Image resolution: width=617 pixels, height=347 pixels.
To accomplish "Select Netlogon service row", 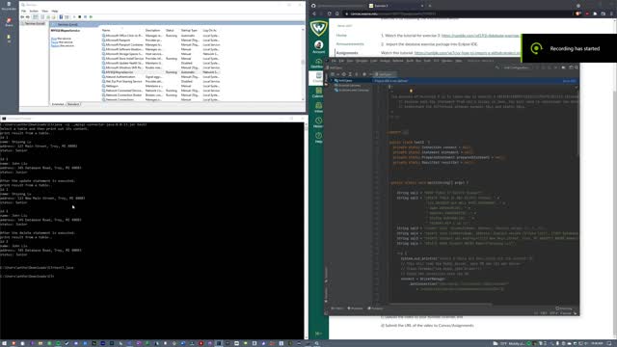I will point(112,86).
